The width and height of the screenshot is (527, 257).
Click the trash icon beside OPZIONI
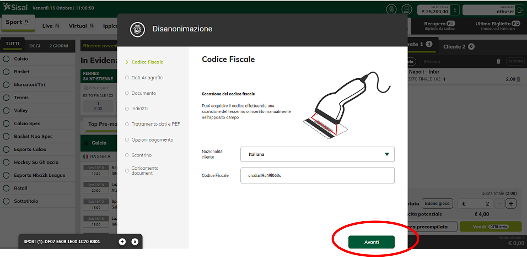point(498,61)
